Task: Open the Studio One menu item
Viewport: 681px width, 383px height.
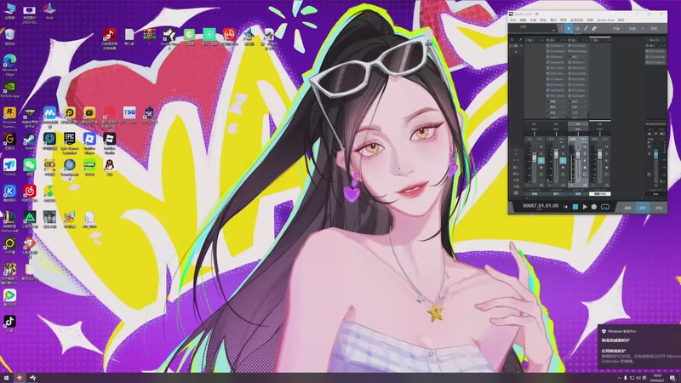Action: [x=605, y=20]
